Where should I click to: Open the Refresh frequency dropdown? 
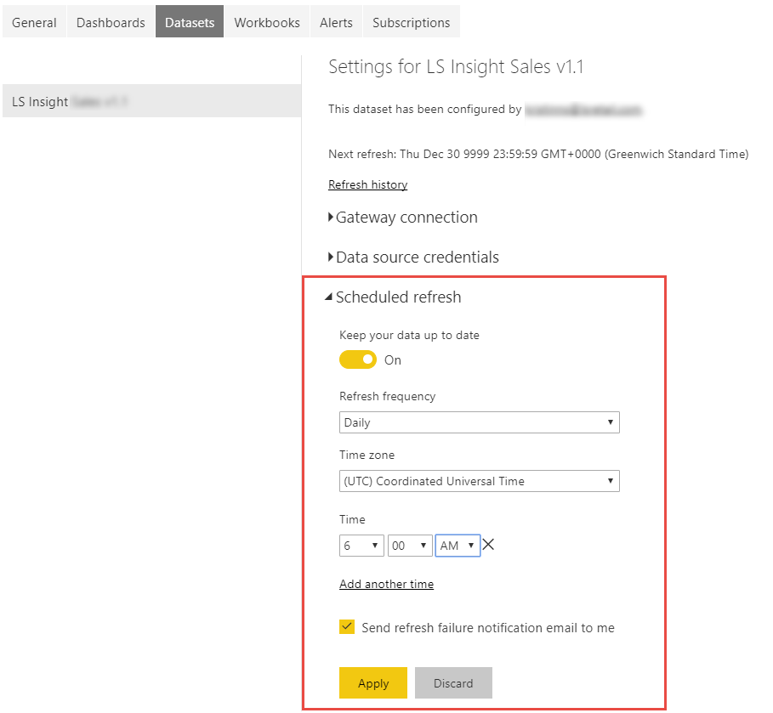(x=479, y=422)
